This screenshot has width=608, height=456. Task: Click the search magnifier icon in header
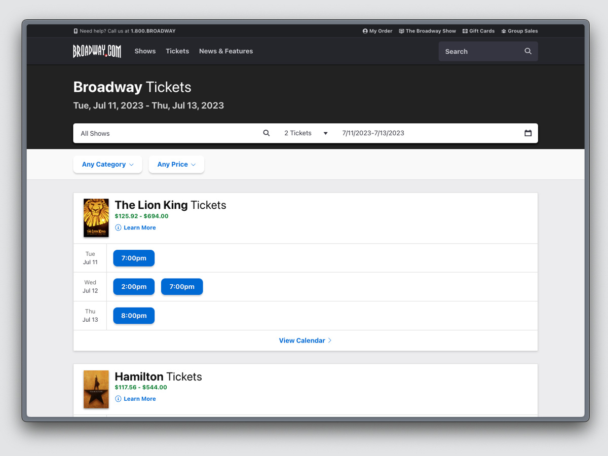tap(528, 51)
